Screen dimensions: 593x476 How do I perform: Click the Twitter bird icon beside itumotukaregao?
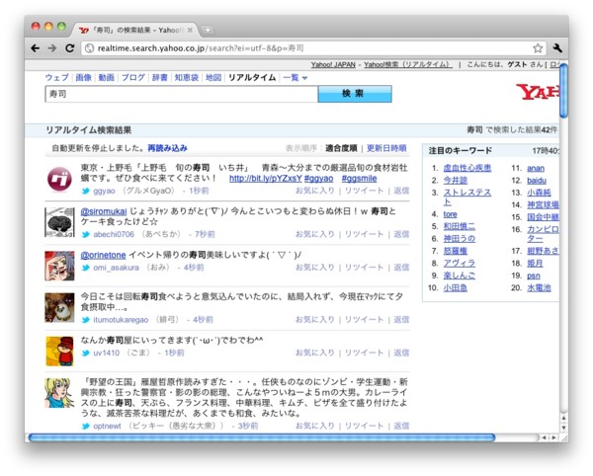coord(86,320)
